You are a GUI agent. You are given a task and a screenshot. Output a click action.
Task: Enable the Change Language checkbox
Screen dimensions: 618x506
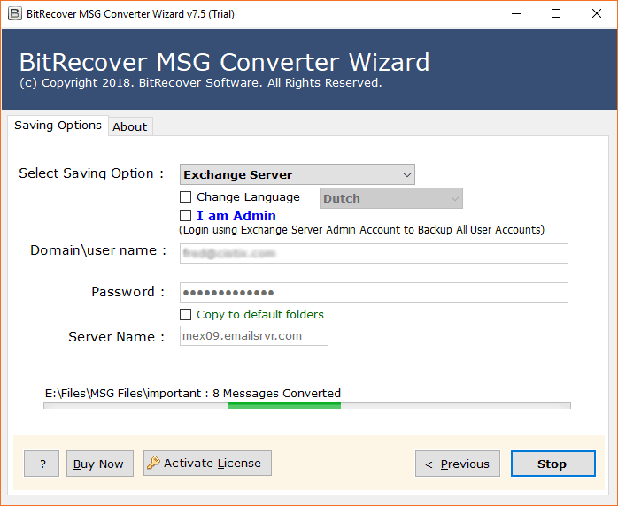[x=185, y=197]
